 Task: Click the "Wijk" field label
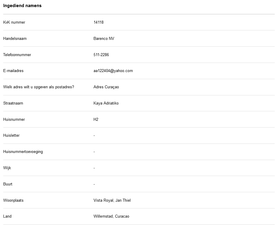pos(7,168)
